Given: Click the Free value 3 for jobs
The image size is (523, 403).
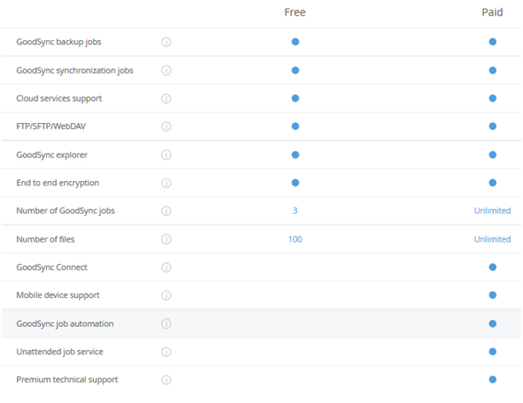Looking at the screenshot, I should pyautogui.click(x=295, y=211).
